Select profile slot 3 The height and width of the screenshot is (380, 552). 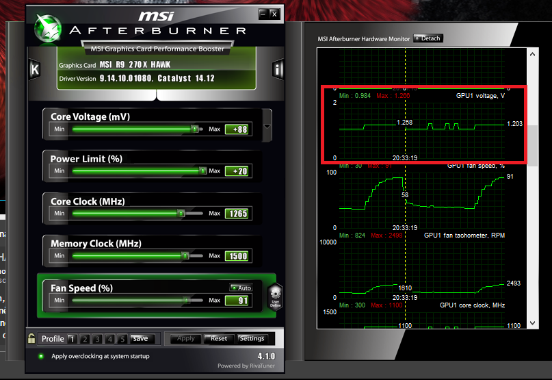click(97, 339)
